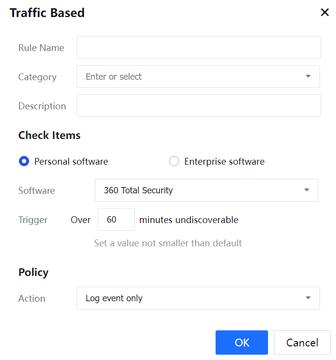Click the 'not smaller than default' hint
The image size is (336, 360).
(168, 243)
